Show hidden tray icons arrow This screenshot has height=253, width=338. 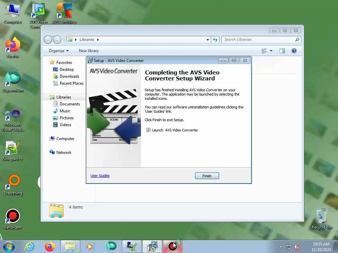click(x=281, y=247)
